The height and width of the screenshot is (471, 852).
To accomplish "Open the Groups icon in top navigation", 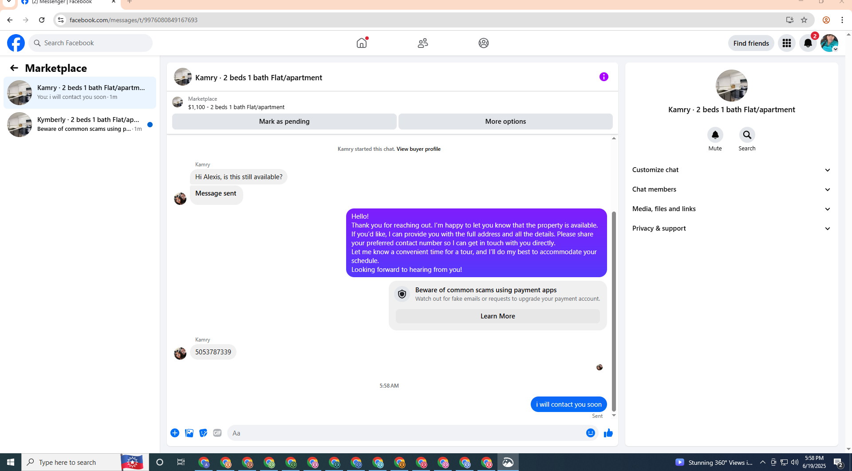I will 484,43.
